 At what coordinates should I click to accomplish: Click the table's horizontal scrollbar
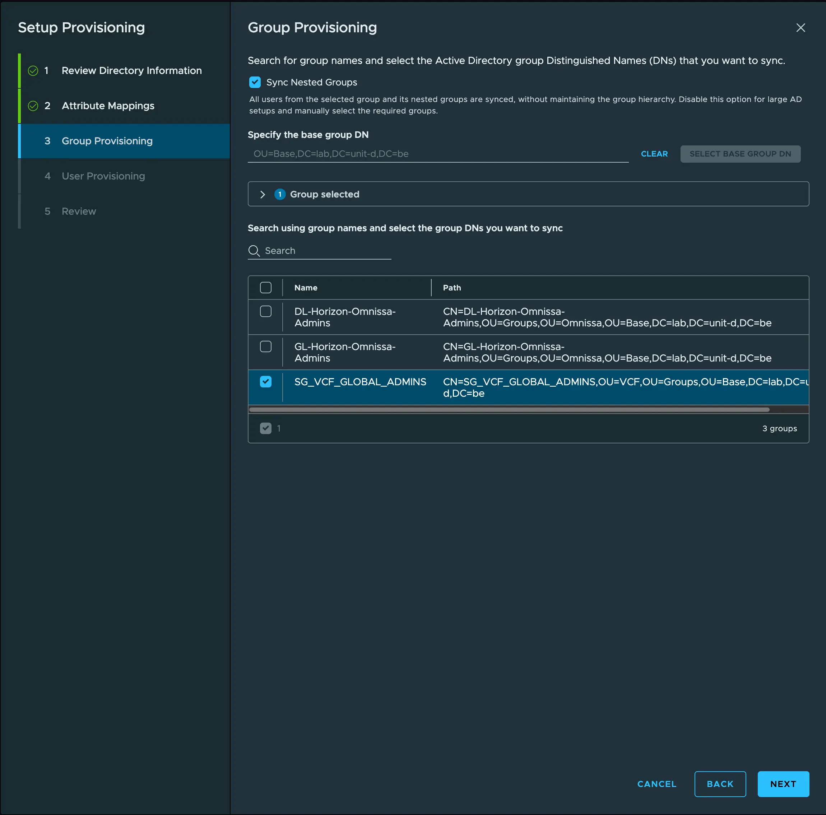pos(509,409)
